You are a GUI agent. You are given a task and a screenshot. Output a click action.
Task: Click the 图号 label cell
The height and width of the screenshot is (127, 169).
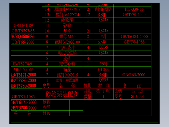click(118, 96)
